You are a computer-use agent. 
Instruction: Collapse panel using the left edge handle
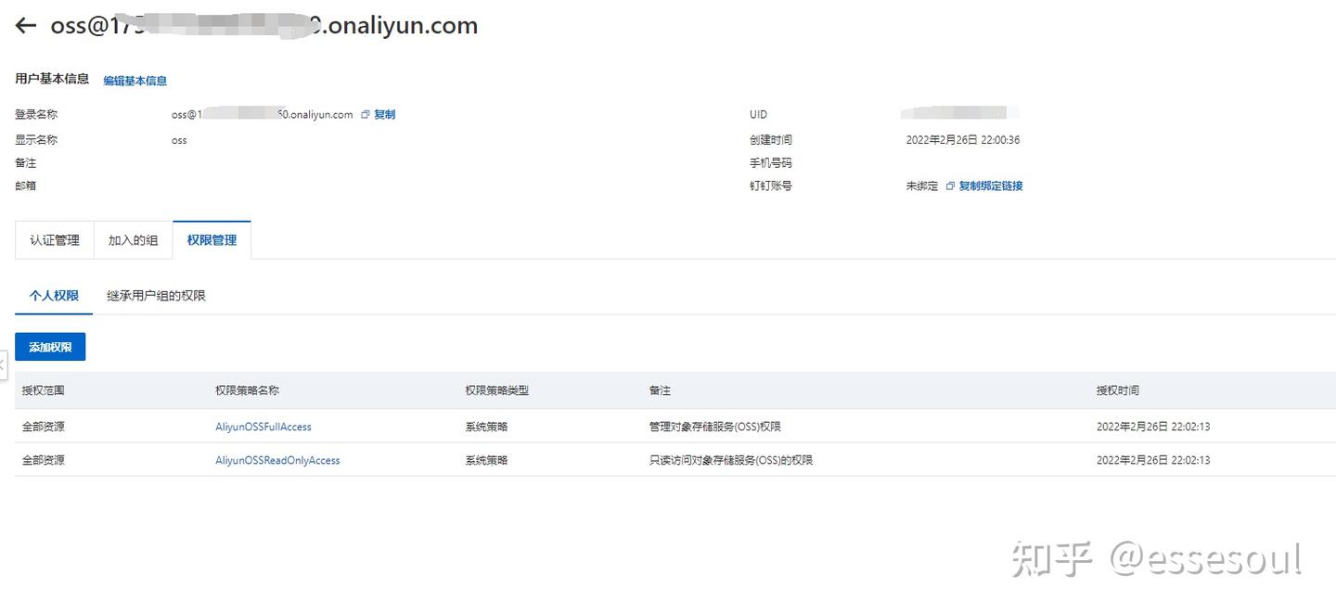point(4,365)
